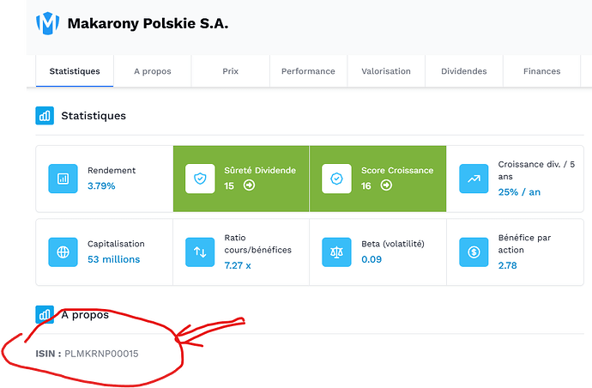The width and height of the screenshot is (592, 388).
Task: Switch to the A propos tab
Action: 153,71
